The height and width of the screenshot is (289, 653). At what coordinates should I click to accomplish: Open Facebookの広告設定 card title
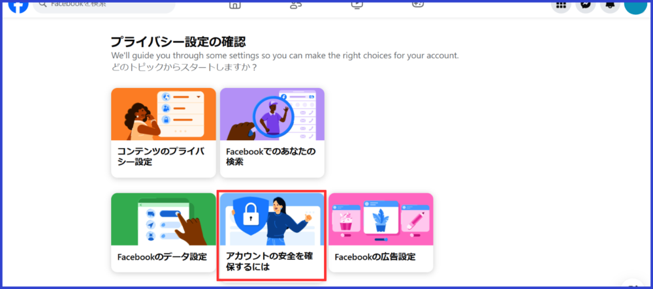[375, 257]
